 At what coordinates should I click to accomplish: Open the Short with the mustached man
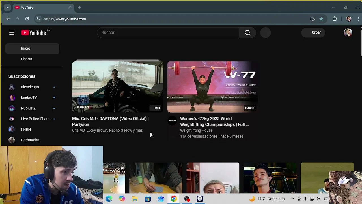pos(270,178)
